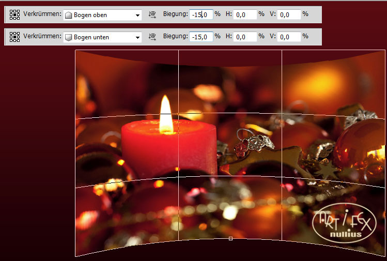387x261 pixels.
Task: Click the warp control handle on bottom edge
Action: (x=230, y=239)
